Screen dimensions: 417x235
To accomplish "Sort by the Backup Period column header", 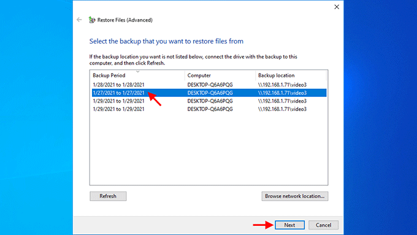I will (x=137, y=75).
